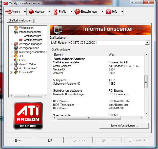Click the Willkommen hand icon

pyautogui.click(x=16, y=28)
